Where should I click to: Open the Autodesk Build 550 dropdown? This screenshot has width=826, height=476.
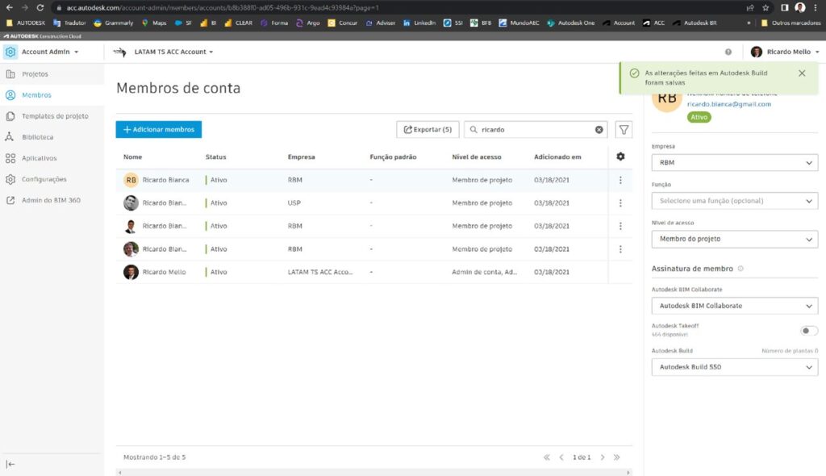coord(734,367)
